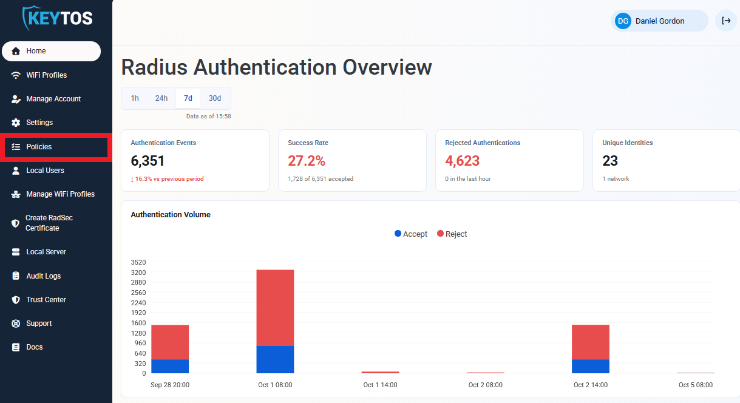Viewport: 740px width, 403px height.
Task: Open Settings using the gear icon
Action: click(16, 123)
